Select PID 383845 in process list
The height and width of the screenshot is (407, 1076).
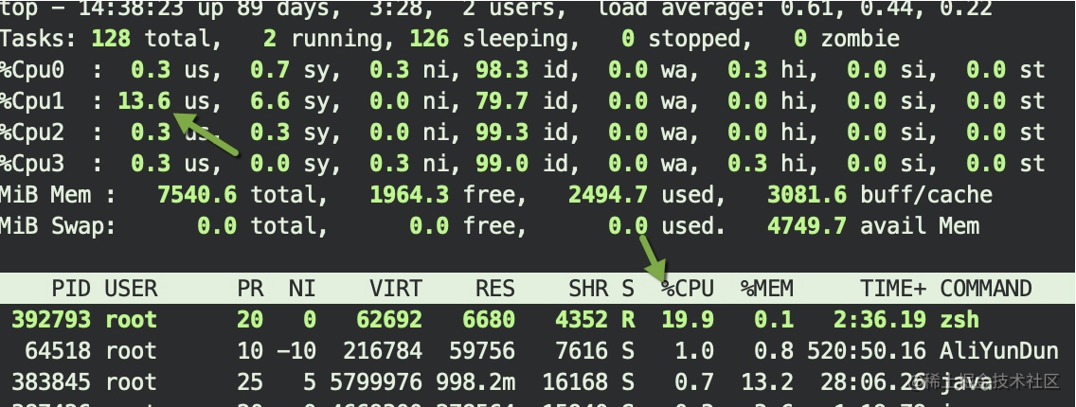pyautogui.click(x=51, y=382)
